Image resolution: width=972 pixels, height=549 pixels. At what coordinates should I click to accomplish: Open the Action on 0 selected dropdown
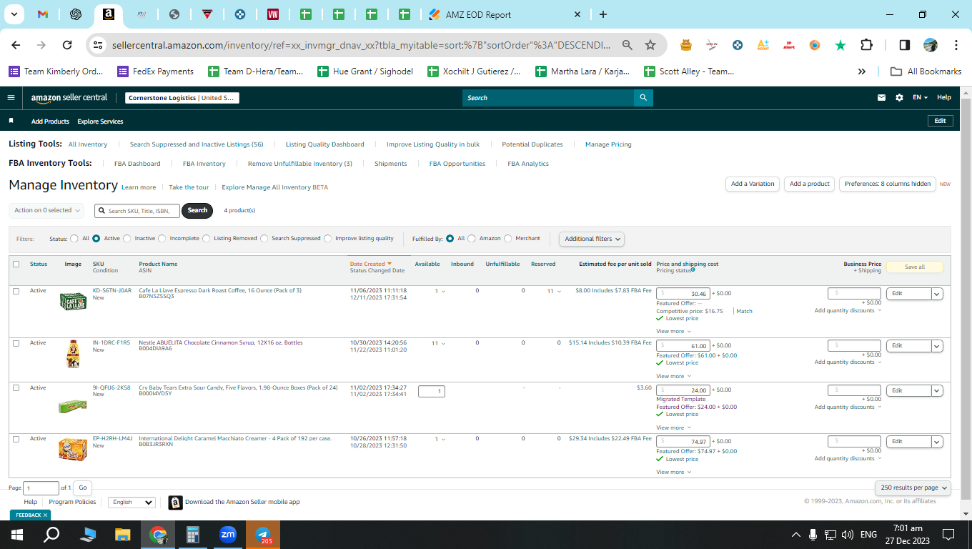tap(46, 210)
